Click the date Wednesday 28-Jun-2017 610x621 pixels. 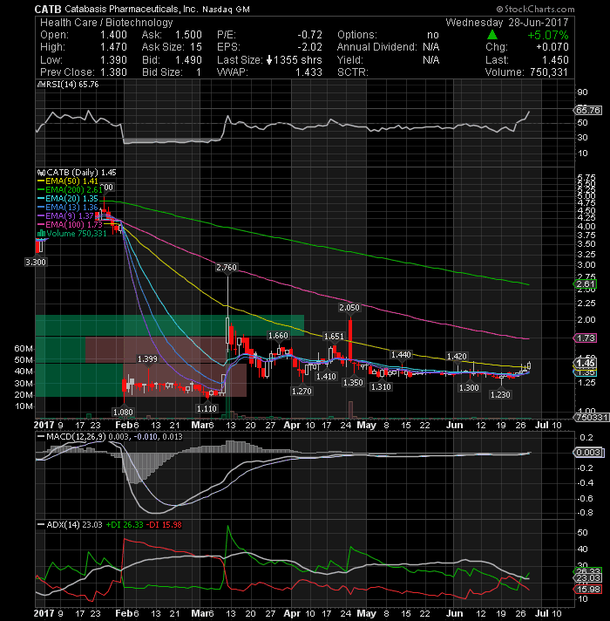coord(507,23)
